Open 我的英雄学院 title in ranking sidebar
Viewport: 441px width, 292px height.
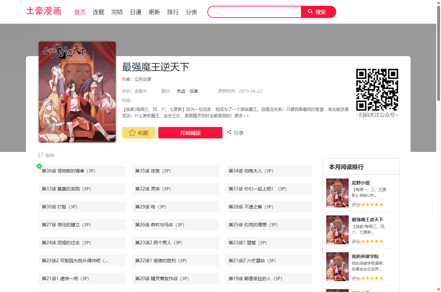click(365, 256)
